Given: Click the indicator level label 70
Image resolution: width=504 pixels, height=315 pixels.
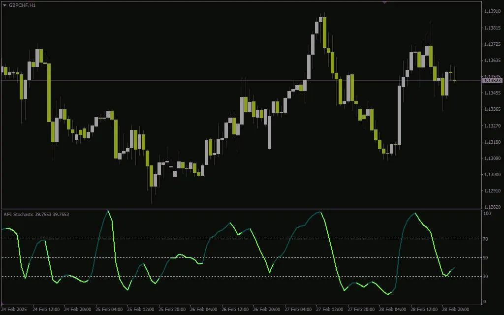Looking at the screenshot, I should (486, 239).
